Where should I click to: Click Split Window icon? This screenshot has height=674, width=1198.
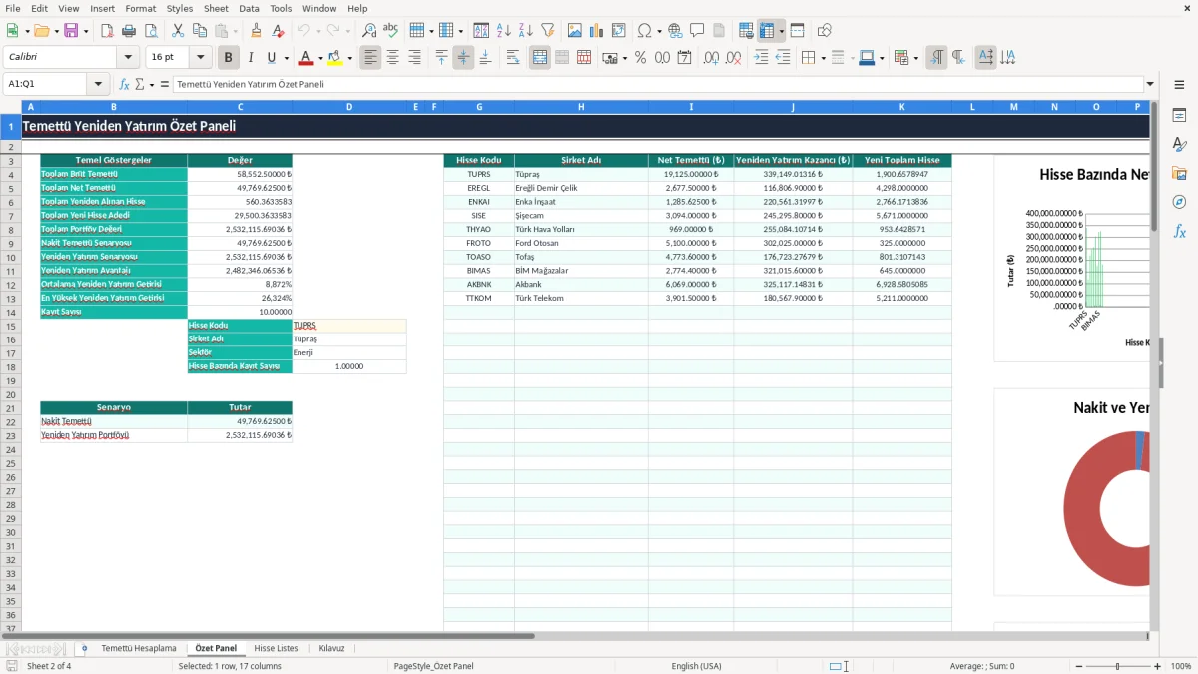click(797, 31)
